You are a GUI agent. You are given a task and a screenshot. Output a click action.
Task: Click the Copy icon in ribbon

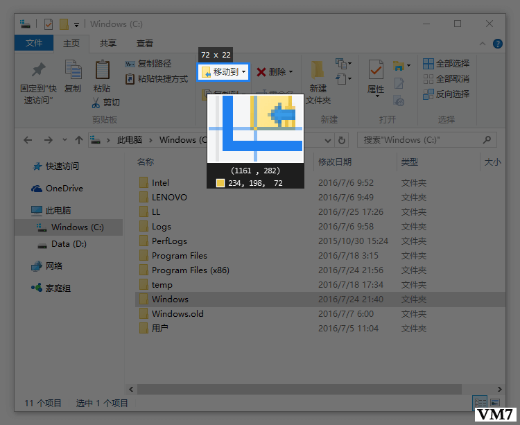click(73, 71)
